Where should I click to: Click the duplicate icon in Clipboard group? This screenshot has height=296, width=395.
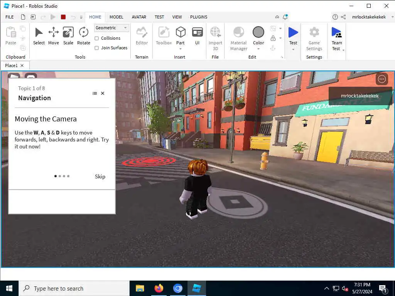[x=23, y=48]
